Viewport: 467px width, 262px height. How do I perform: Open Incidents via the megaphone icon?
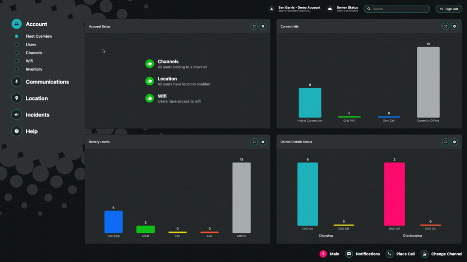pos(17,115)
